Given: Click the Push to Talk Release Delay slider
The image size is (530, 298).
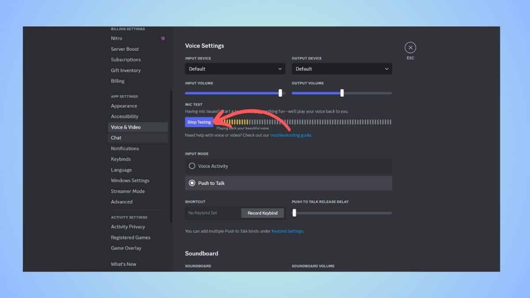Looking at the screenshot, I should (x=342, y=213).
